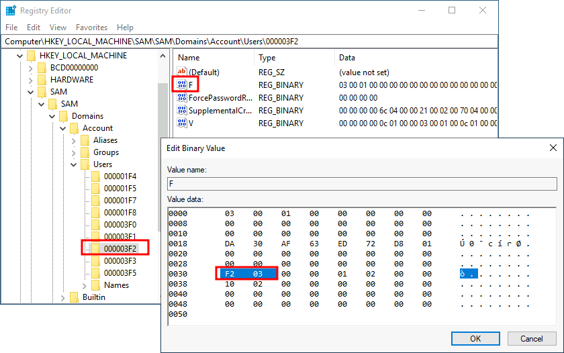Click the binary icon of value V
The image size is (564, 353).
point(181,123)
